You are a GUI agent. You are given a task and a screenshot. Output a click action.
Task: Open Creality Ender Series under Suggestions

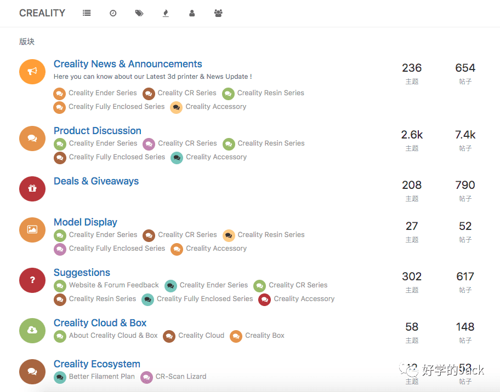pos(214,285)
